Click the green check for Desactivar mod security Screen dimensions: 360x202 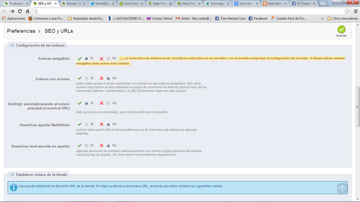click(80, 145)
